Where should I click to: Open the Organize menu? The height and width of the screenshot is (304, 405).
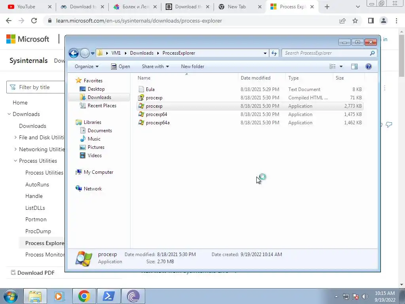(x=87, y=66)
